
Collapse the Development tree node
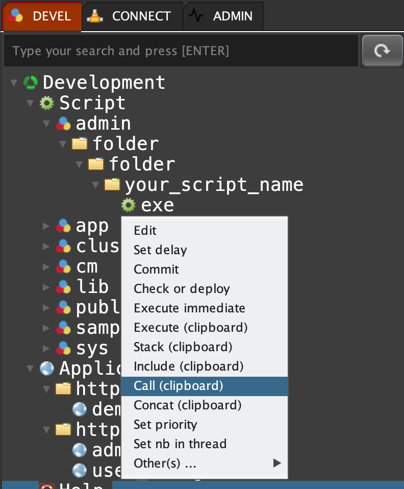[14, 83]
